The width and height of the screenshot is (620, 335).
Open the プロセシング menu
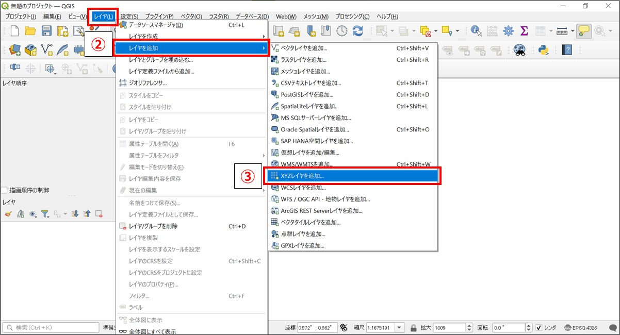coord(352,16)
